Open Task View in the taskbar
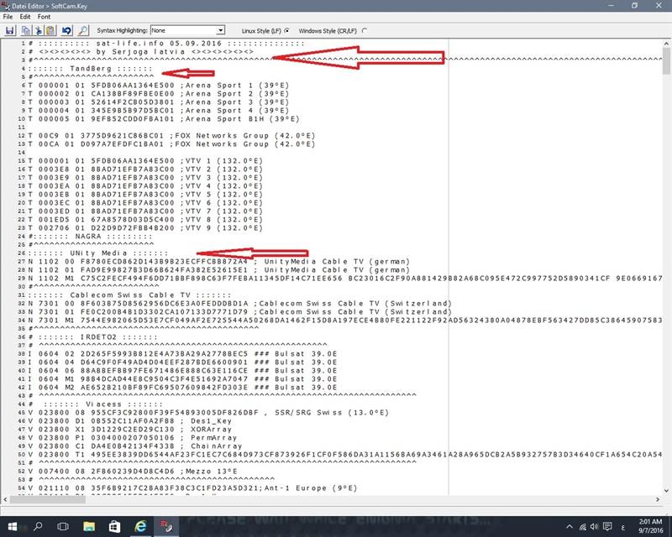Image resolution: width=672 pixels, height=537 pixels. [63, 526]
